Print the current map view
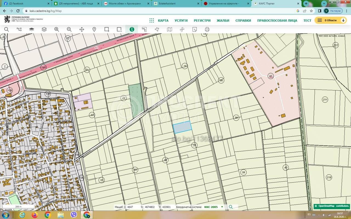Screen dimensions: 351x219 pyautogui.click(x=207, y=29)
